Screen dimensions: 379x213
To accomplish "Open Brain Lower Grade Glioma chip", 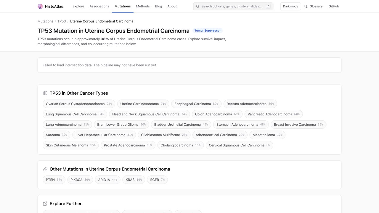I will coord(121,125).
